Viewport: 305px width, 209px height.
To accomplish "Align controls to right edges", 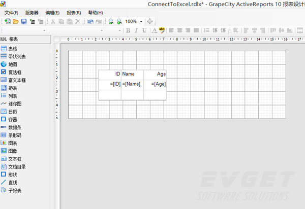I will click(x=263, y=30).
